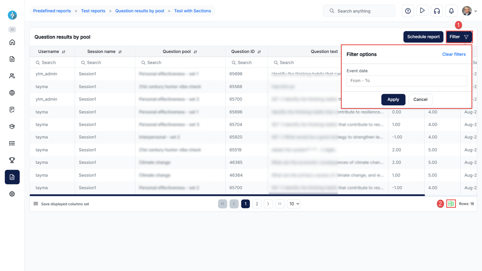482x271 pixels.
Task: Navigate to Test reports breadcrumb
Action: coord(93,11)
